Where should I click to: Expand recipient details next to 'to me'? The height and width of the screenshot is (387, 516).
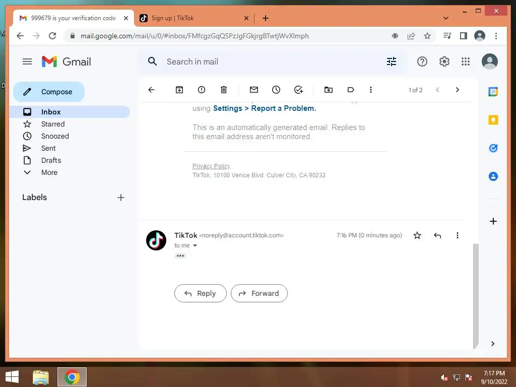coord(195,245)
